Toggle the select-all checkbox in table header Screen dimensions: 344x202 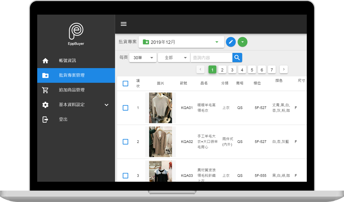(125, 83)
